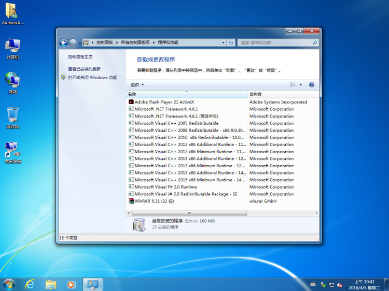The height and width of the screenshot is (291, 389).
Task: Open the recent pages dropdown arrow
Action: [x=80, y=43]
